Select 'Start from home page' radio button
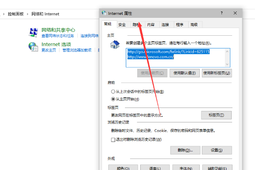This screenshot has height=170, width=255. click(113, 99)
